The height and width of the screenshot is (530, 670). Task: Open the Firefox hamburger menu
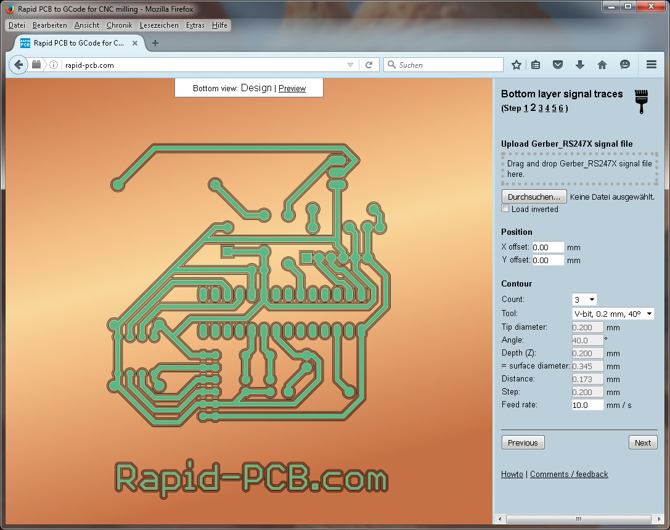(651, 65)
